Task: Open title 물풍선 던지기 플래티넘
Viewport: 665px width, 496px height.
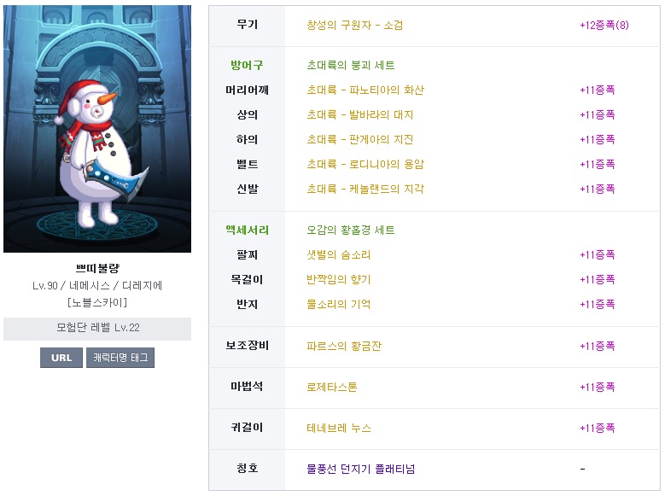Action: (x=360, y=469)
